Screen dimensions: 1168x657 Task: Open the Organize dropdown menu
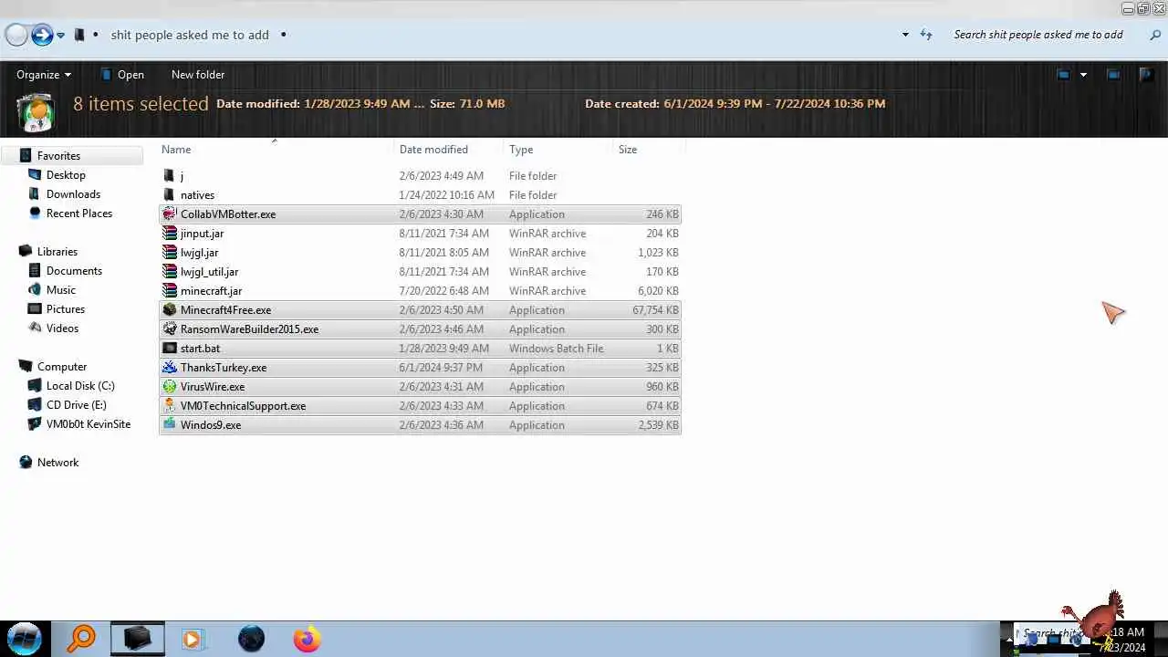tap(44, 75)
